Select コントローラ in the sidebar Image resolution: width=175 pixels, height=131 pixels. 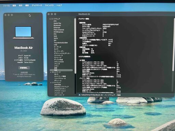coord(58,55)
